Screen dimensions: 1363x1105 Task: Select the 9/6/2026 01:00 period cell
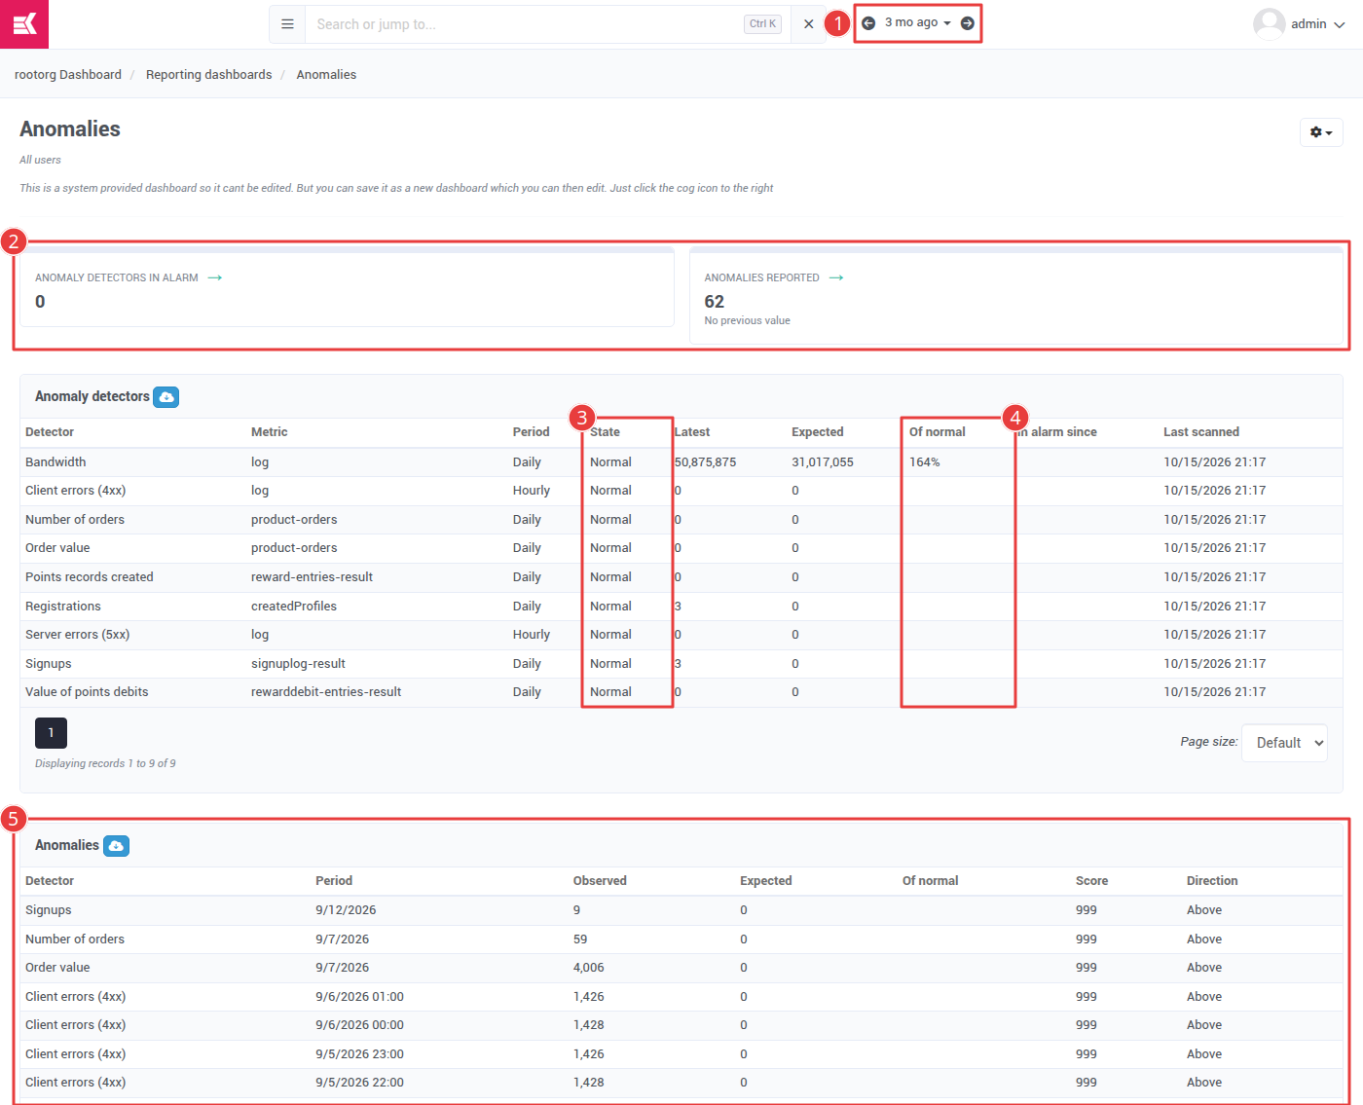[x=359, y=997]
